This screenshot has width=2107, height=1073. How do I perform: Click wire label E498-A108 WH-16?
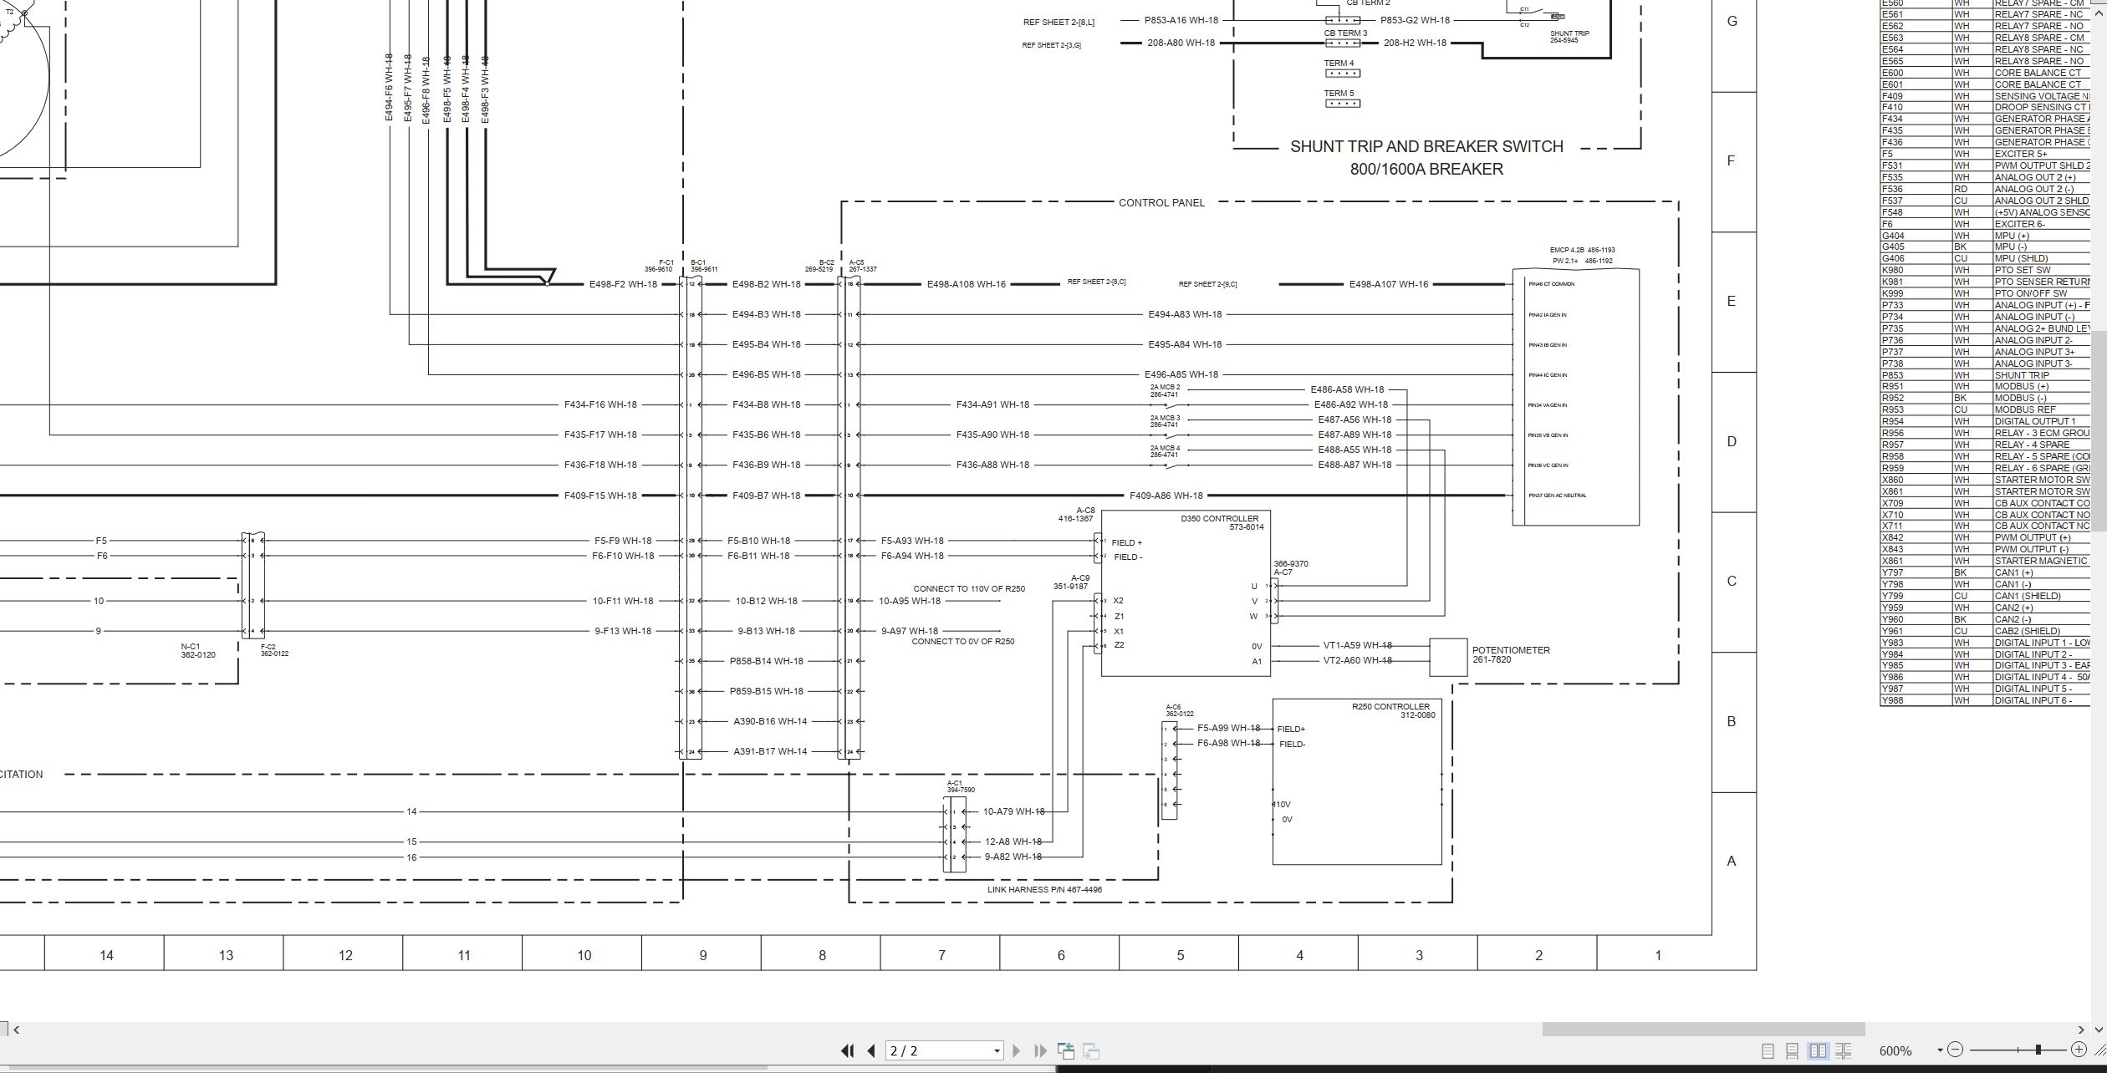tap(968, 284)
